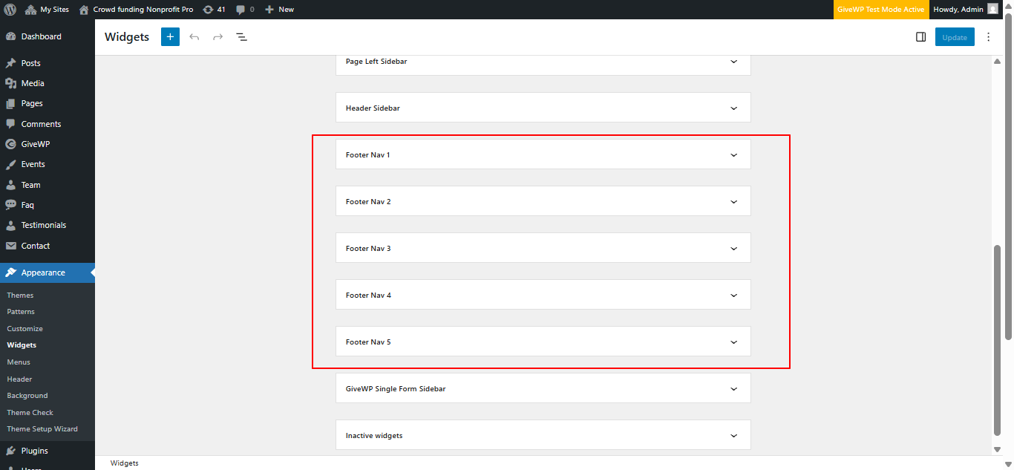Check pending updates via the updates icon
The height and width of the screenshot is (470, 1014).
(x=214, y=9)
